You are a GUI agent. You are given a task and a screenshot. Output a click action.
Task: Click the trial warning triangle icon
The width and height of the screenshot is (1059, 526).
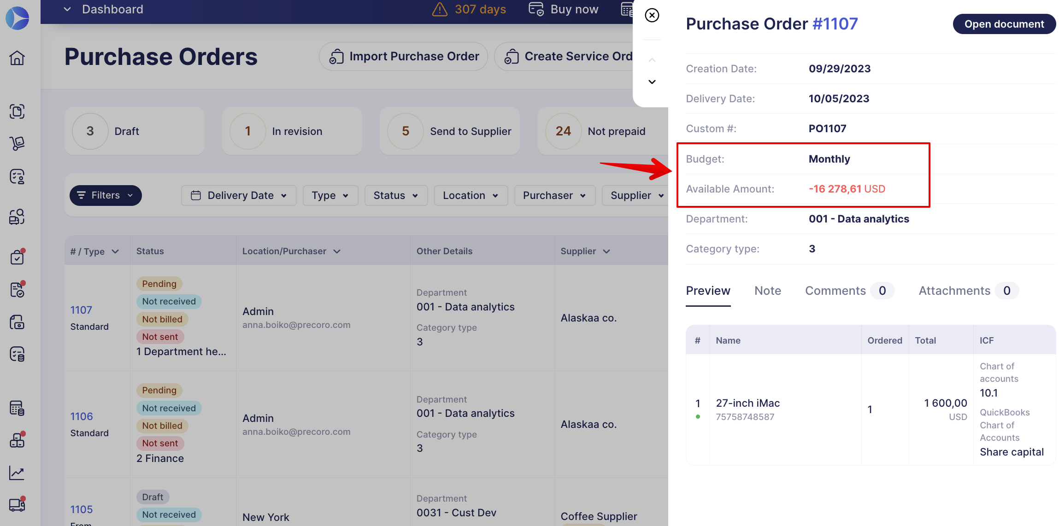tap(440, 9)
